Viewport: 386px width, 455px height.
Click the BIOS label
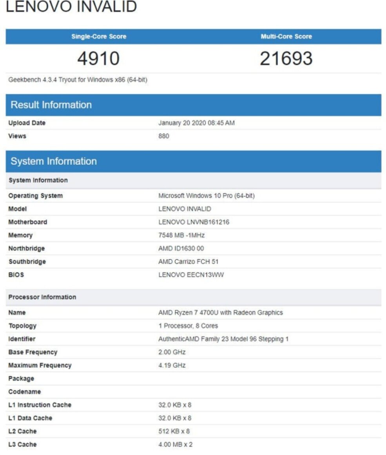tap(16, 275)
